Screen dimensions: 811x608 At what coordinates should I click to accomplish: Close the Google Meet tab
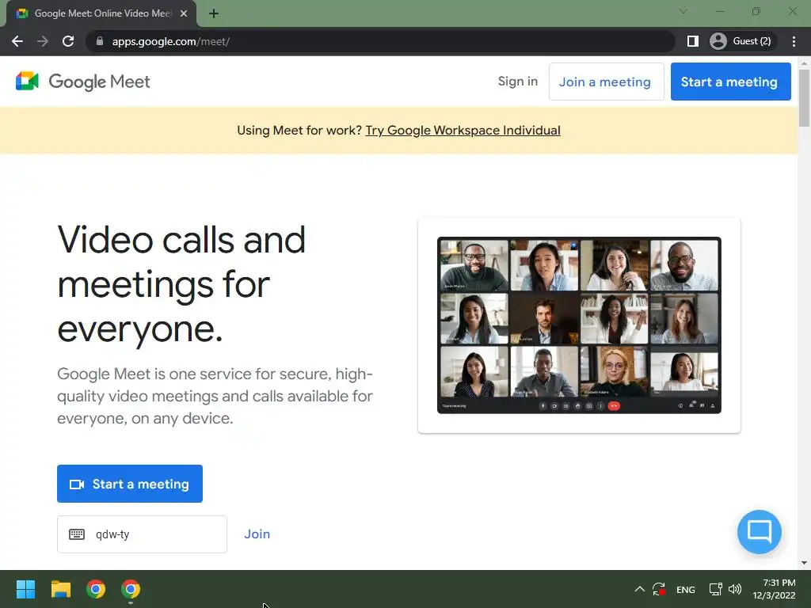point(184,13)
